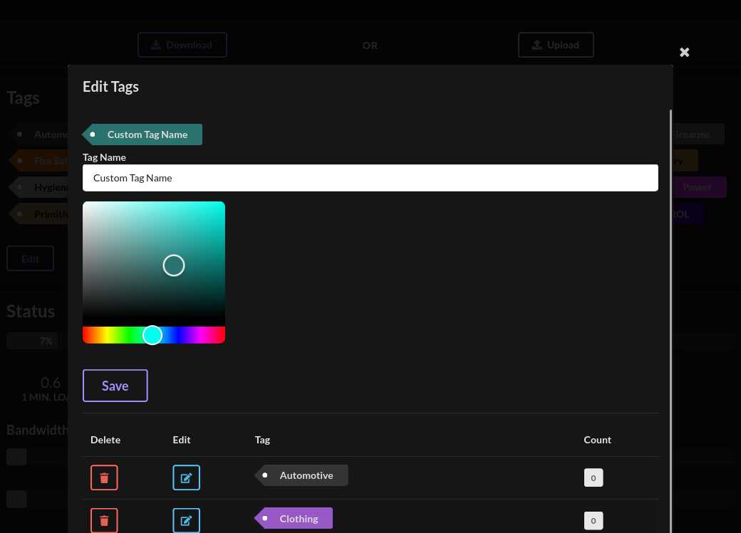Click the Tag column header
This screenshot has width=741, height=533.
[x=262, y=440]
